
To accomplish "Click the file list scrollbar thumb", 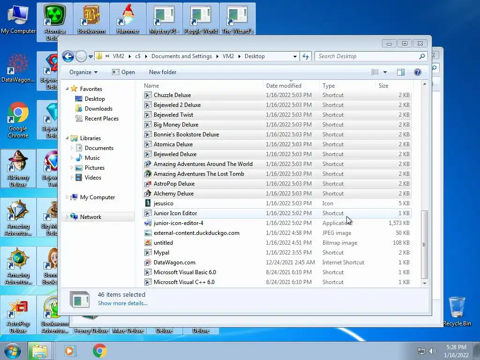I will [x=424, y=245].
